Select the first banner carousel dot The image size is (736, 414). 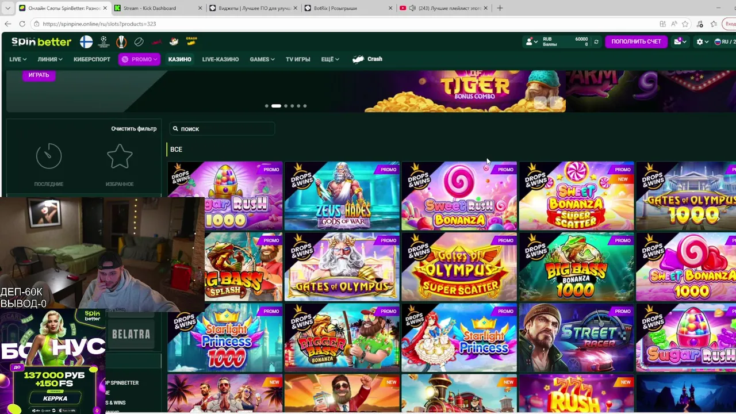[x=266, y=106]
